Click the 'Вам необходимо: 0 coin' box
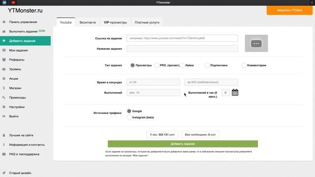The image size is (315, 177). [x=200, y=135]
